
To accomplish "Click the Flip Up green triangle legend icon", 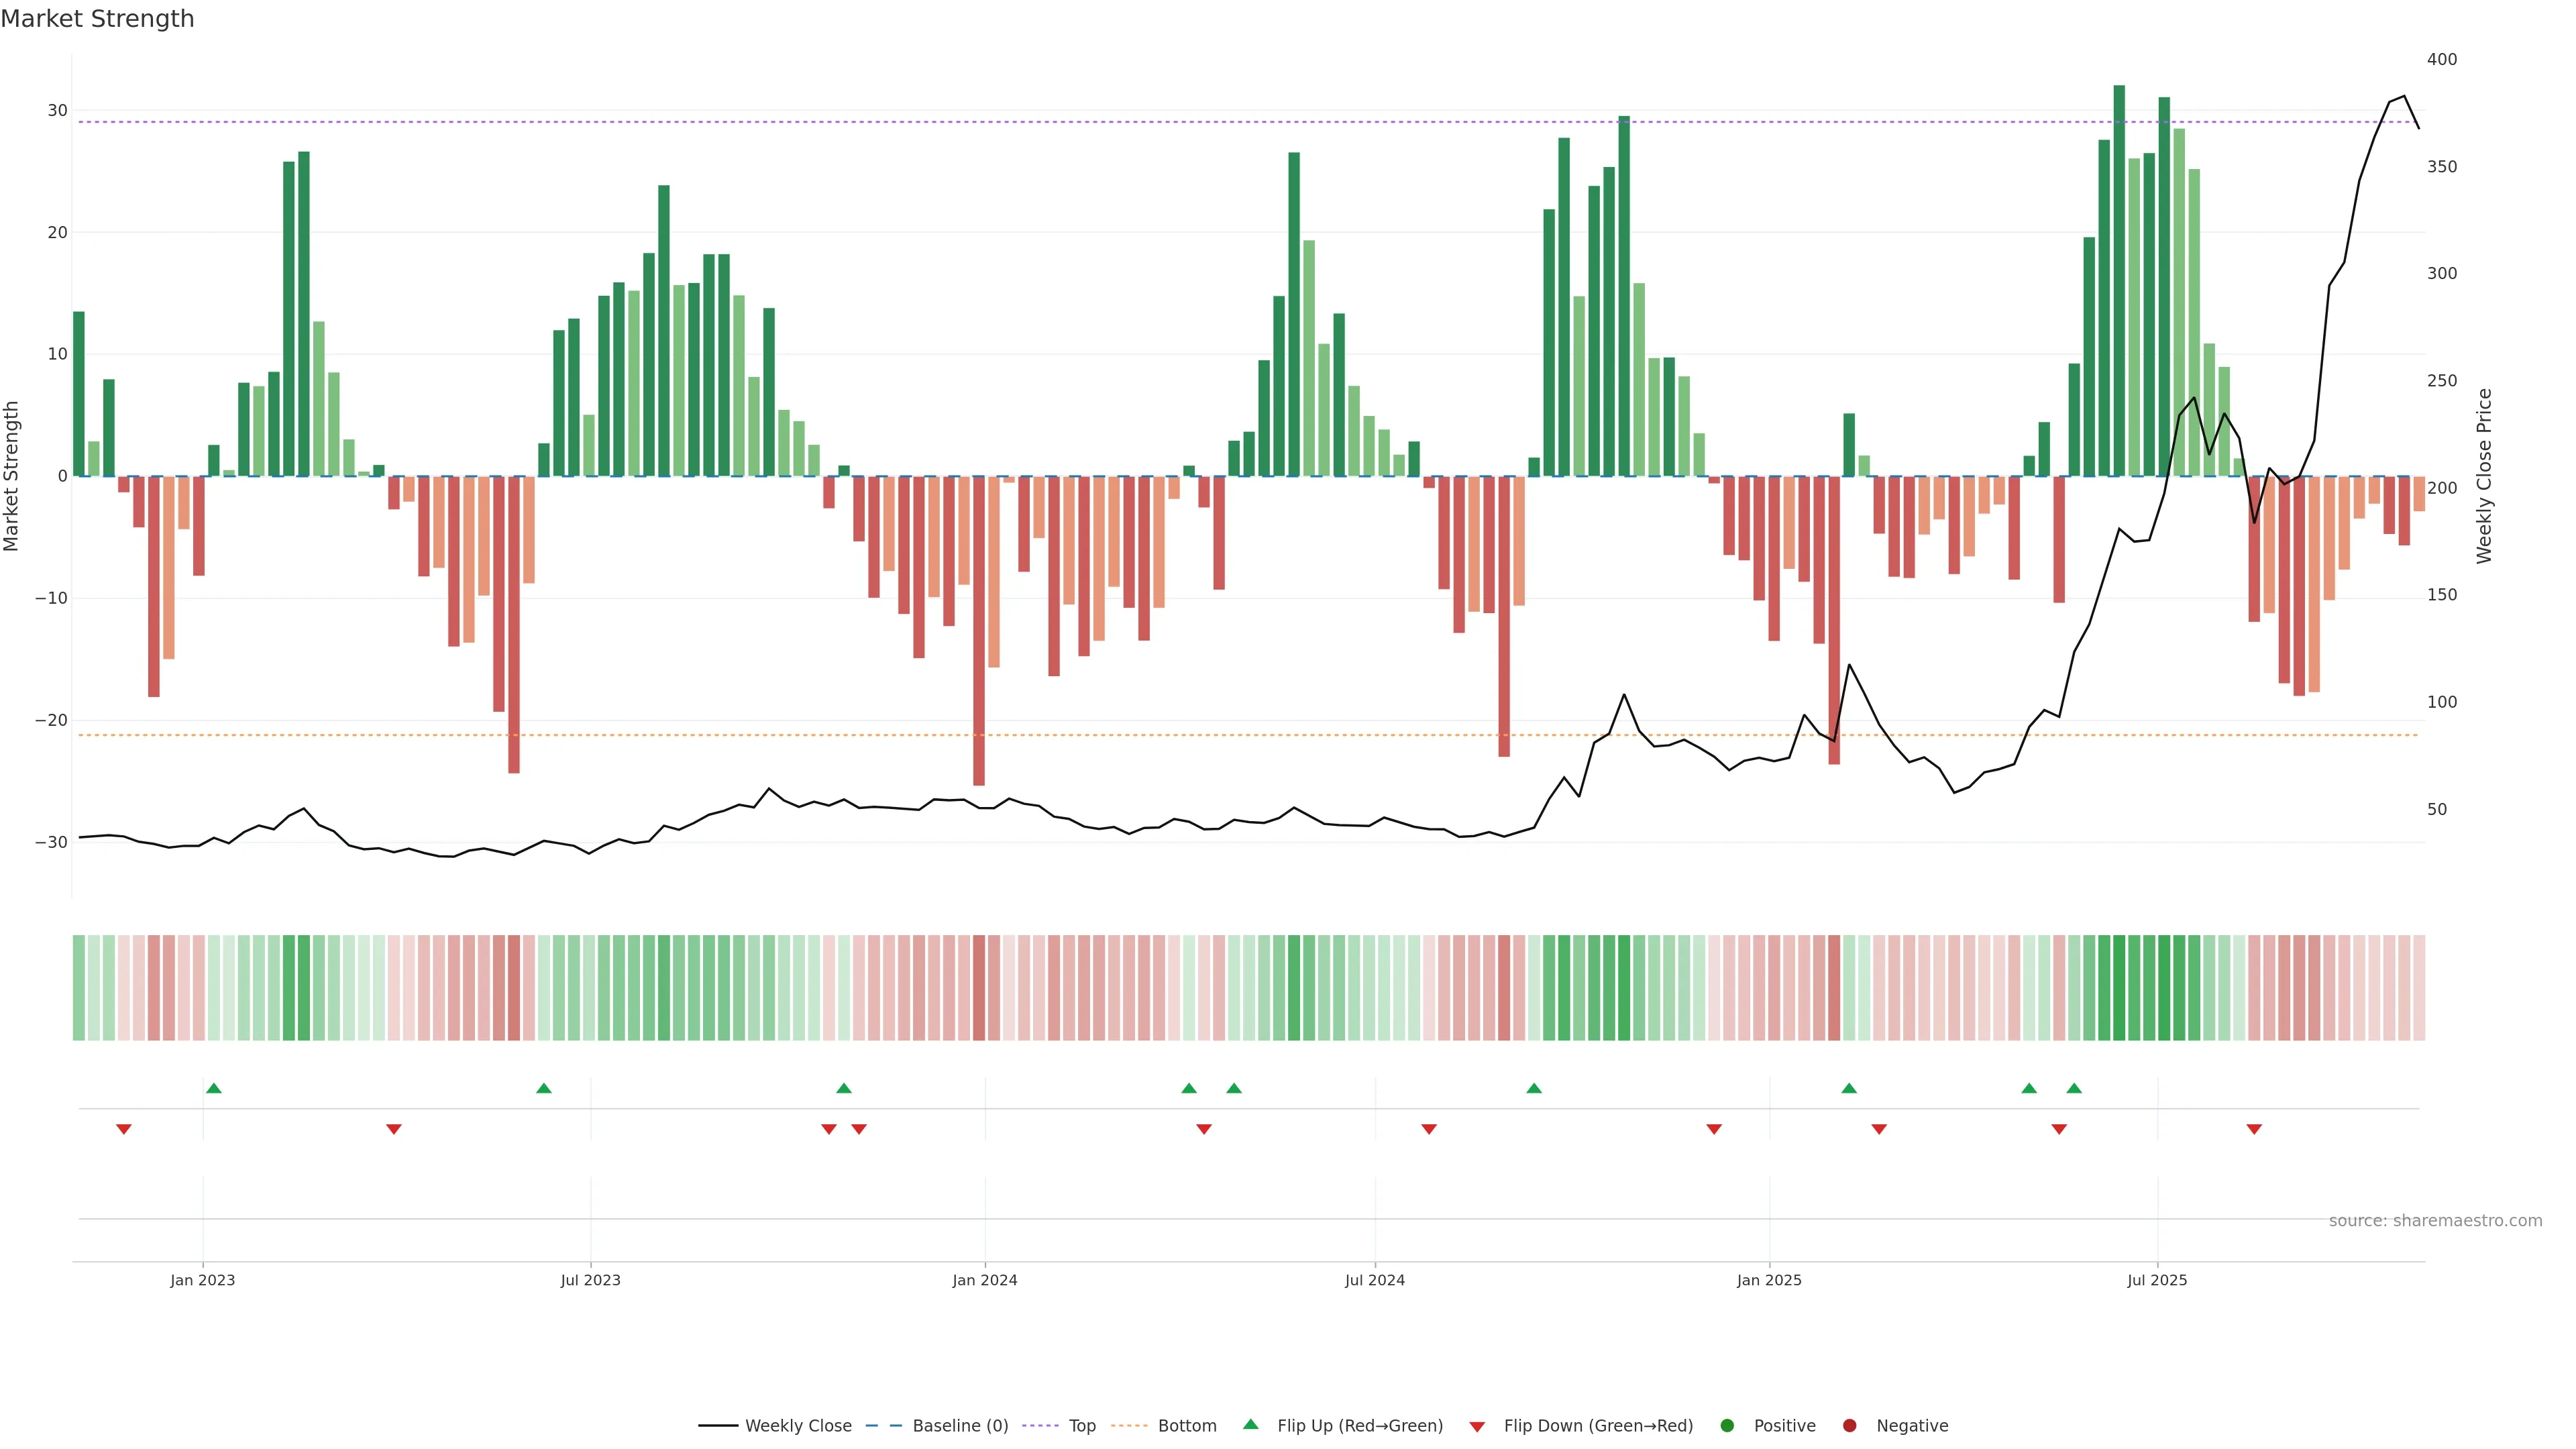I will pos(1250,1424).
